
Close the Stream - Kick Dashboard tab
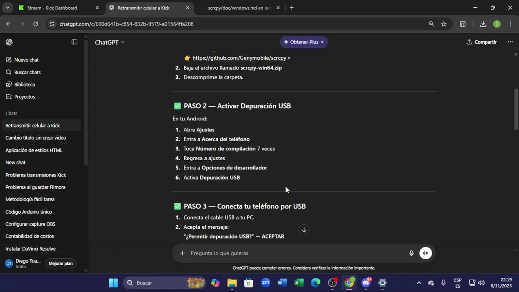point(97,8)
